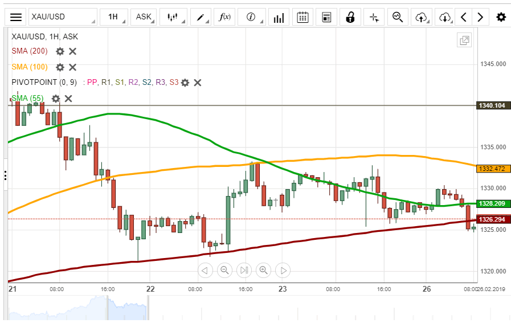Open the ASK price side dropdown
Image resolution: width=511 pixels, height=323 pixels.
click(144, 17)
